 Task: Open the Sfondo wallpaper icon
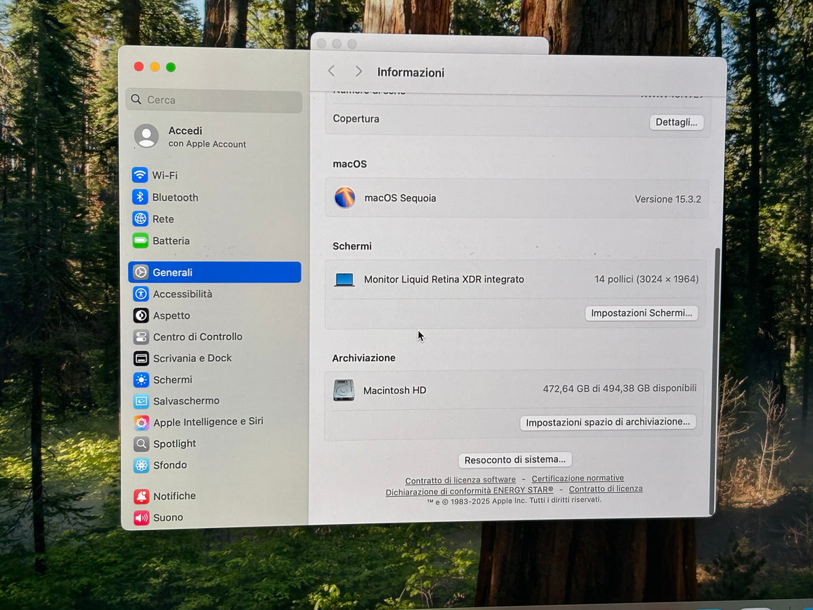[141, 465]
